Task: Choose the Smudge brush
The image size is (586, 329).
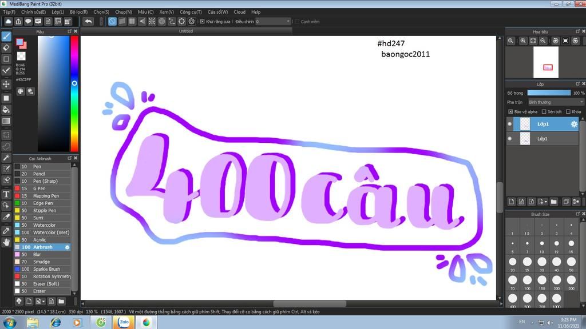Action: click(x=42, y=262)
